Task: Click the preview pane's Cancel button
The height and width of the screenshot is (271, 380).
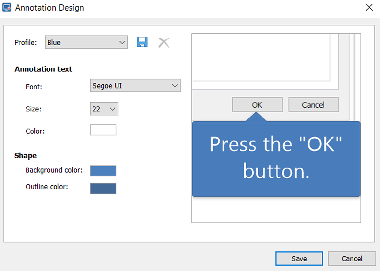Action: coord(314,105)
